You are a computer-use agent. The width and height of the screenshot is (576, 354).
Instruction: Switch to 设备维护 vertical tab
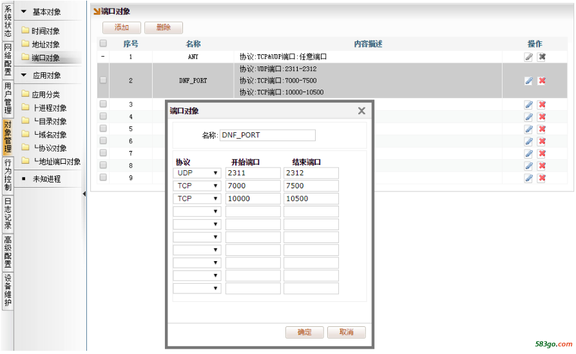click(8, 290)
